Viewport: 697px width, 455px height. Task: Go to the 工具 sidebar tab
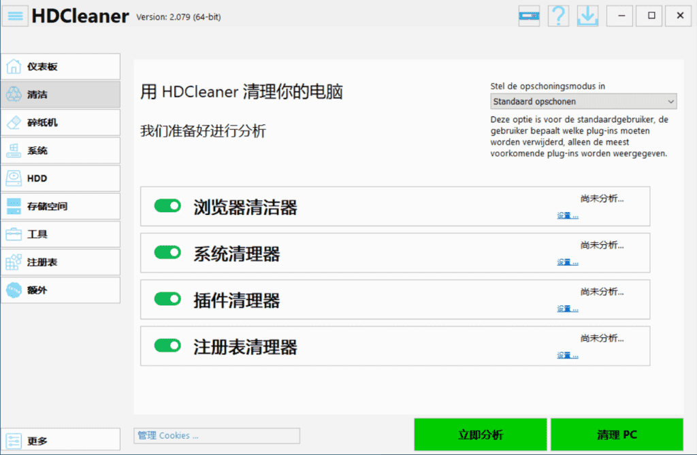coord(60,234)
